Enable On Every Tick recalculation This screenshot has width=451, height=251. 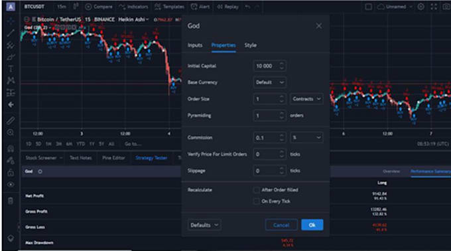point(257,201)
